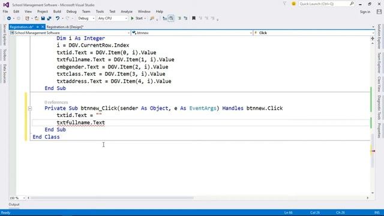Click the horizontal scrollbar thumb in editor
Viewport: 384px width, 216px height.
pyautogui.click(x=112, y=198)
